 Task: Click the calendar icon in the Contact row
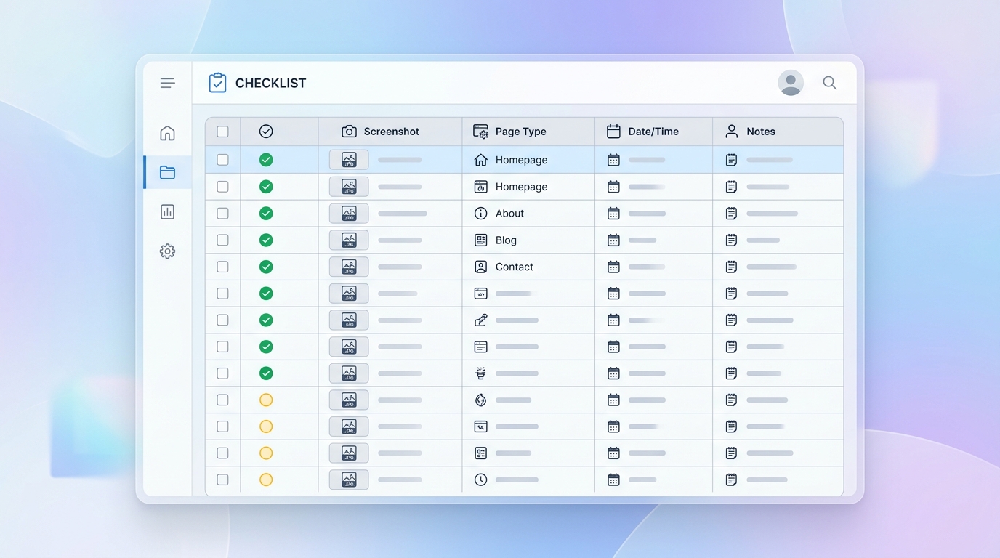[613, 267]
